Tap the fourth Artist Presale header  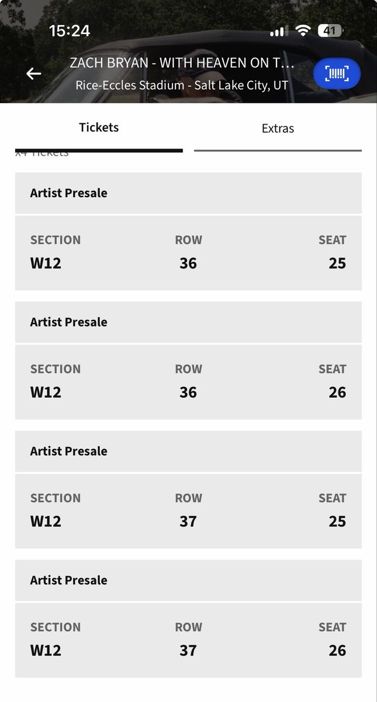tap(188, 580)
